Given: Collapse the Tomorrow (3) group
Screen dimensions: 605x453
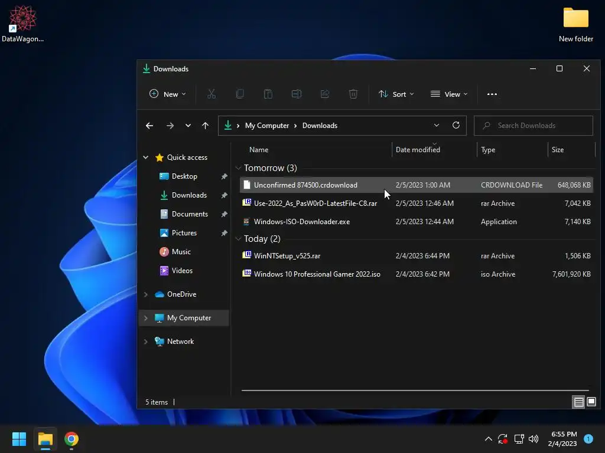Looking at the screenshot, I should [x=238, y=168].
